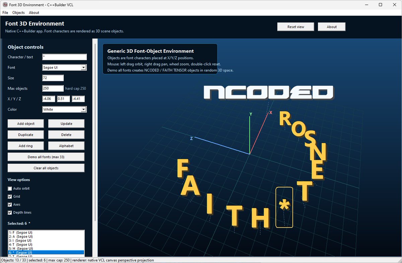Click the Add object button

(26, 123)
